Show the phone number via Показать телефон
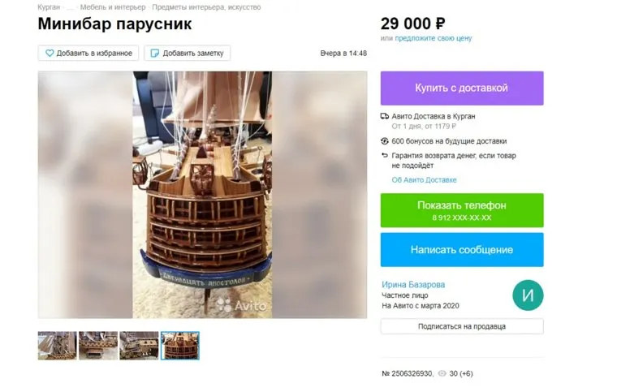The height and width of the screenshot is (392, 617). point(462,210)
